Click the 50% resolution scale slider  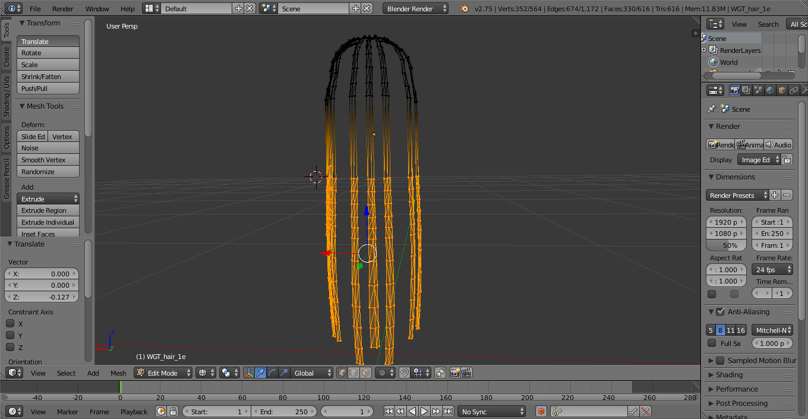(727, 245)
